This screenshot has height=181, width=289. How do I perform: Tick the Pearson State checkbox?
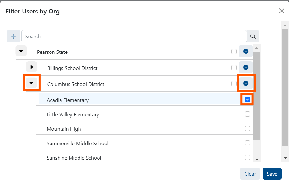click(234, 52)
